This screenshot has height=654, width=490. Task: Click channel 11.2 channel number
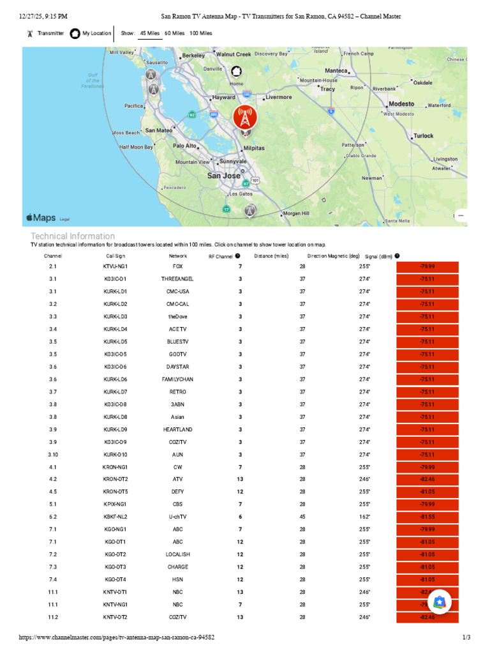click(53, 618)
